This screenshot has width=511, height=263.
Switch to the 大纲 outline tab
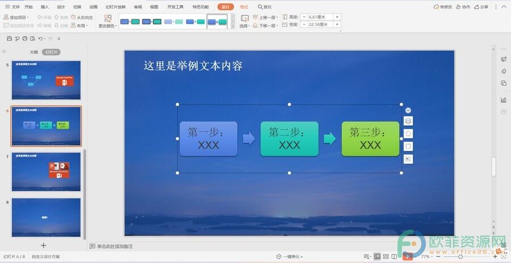(34, 52)
